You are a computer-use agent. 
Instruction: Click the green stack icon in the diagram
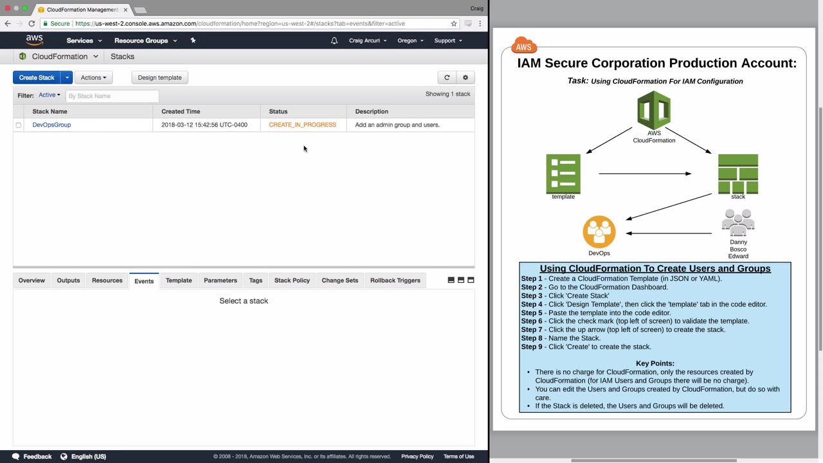[x=738, y=174]
